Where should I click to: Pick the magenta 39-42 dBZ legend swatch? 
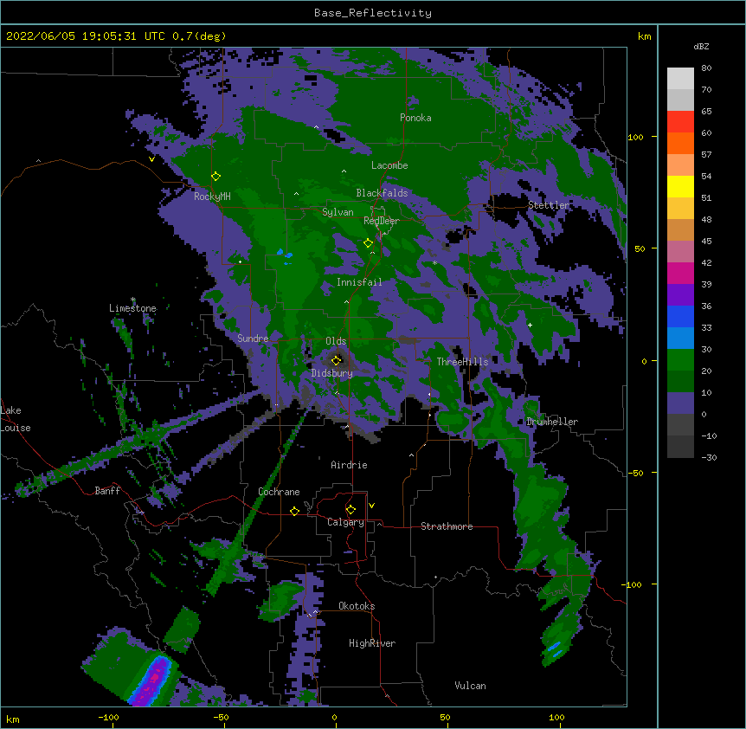click(x=680, y=273)
